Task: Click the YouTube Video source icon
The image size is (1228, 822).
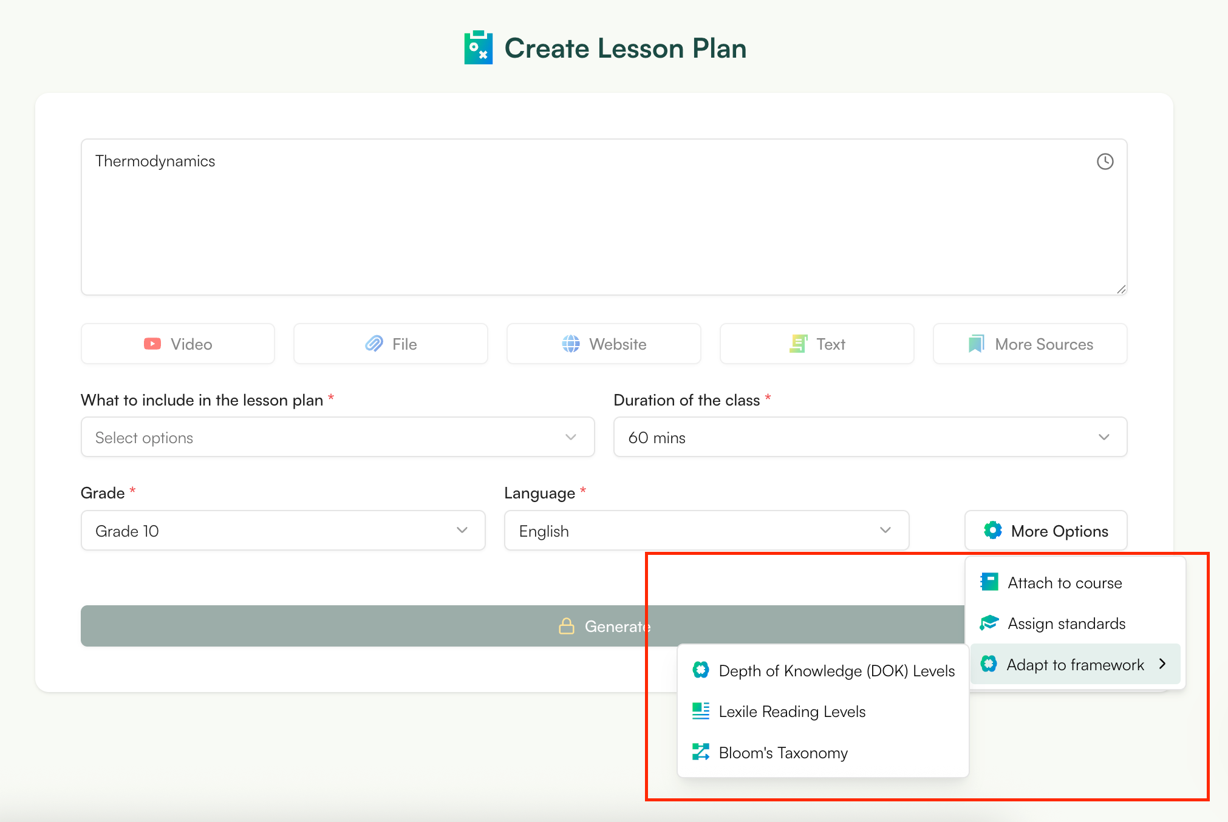Action: click(152, 344)
